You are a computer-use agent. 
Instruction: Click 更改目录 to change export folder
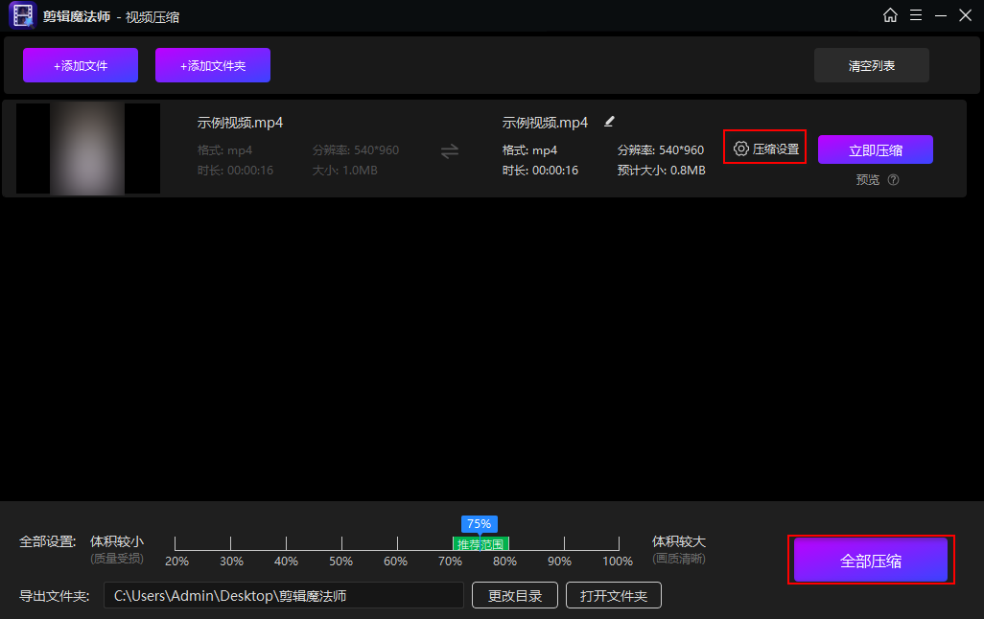(515, 595)
